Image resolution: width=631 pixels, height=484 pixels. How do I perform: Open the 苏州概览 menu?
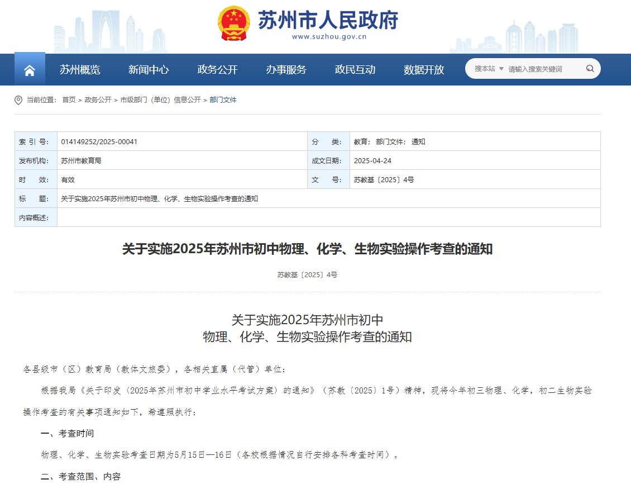80,70
